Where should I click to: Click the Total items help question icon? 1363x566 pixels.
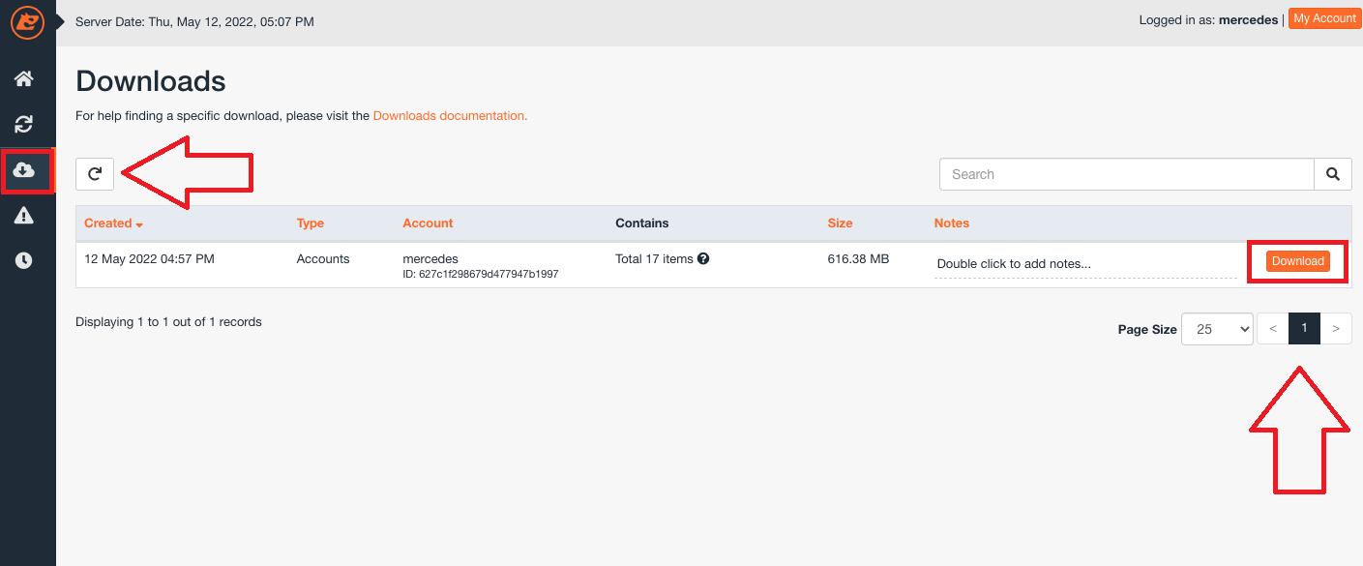pyautogui.click(x=703, y=258)
